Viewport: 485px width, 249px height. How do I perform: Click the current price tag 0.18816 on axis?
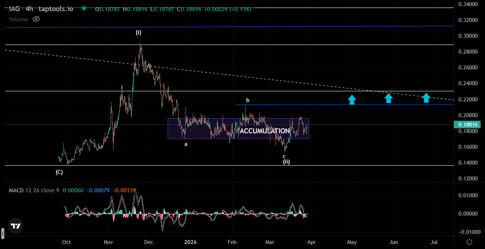coord(468,125)
